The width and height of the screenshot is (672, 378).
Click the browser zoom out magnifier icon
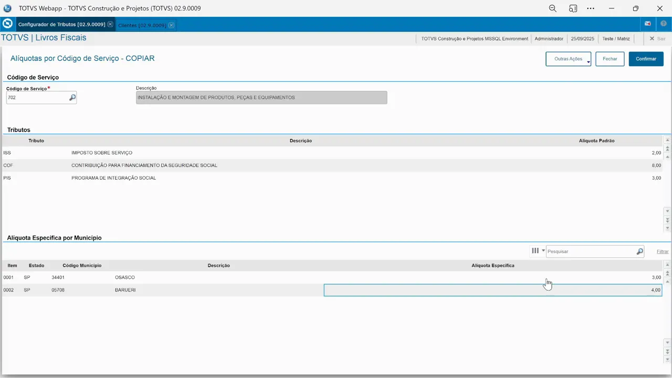click(552, 8)
